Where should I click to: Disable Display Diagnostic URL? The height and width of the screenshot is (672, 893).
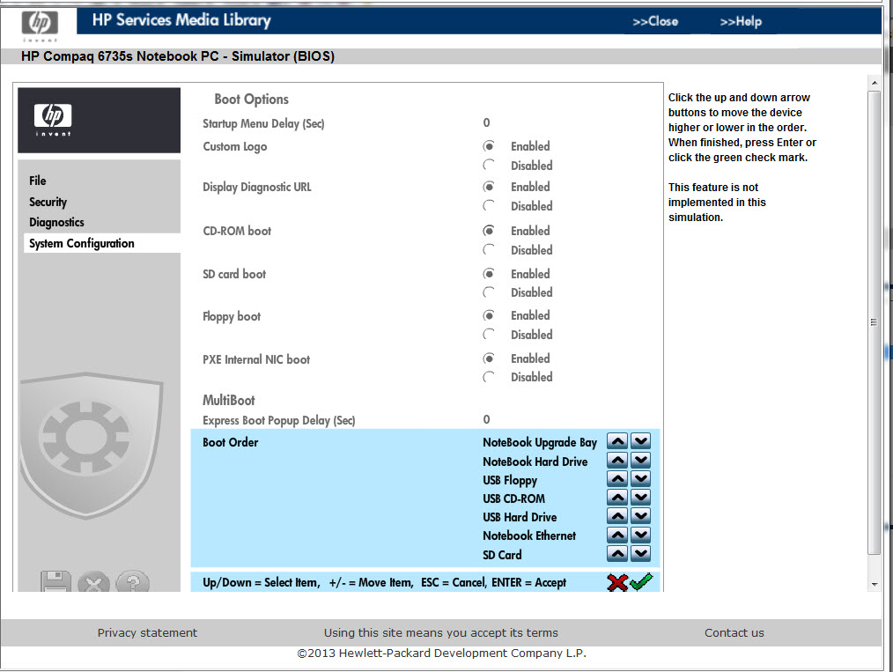[489, 205]
